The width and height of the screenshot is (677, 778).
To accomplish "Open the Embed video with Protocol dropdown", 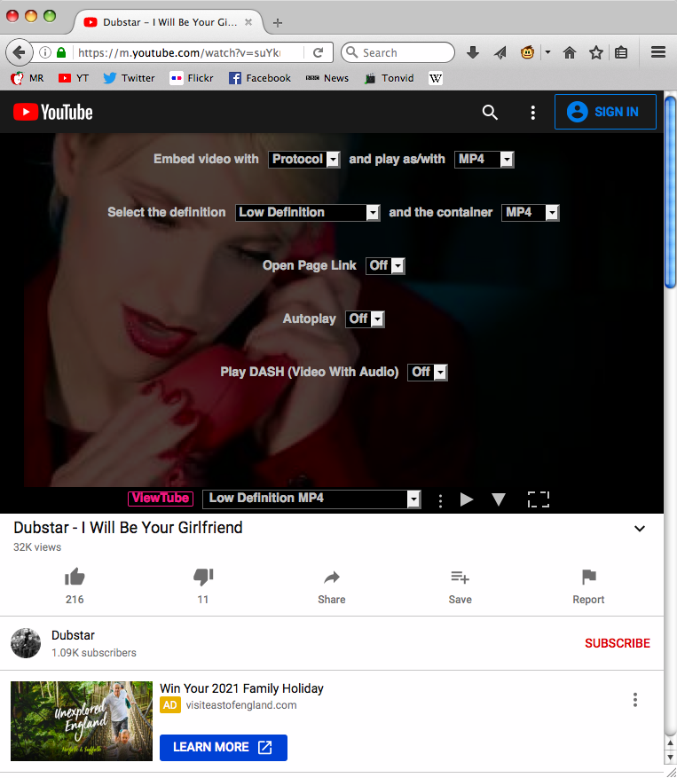I will (x=303, y=160).
